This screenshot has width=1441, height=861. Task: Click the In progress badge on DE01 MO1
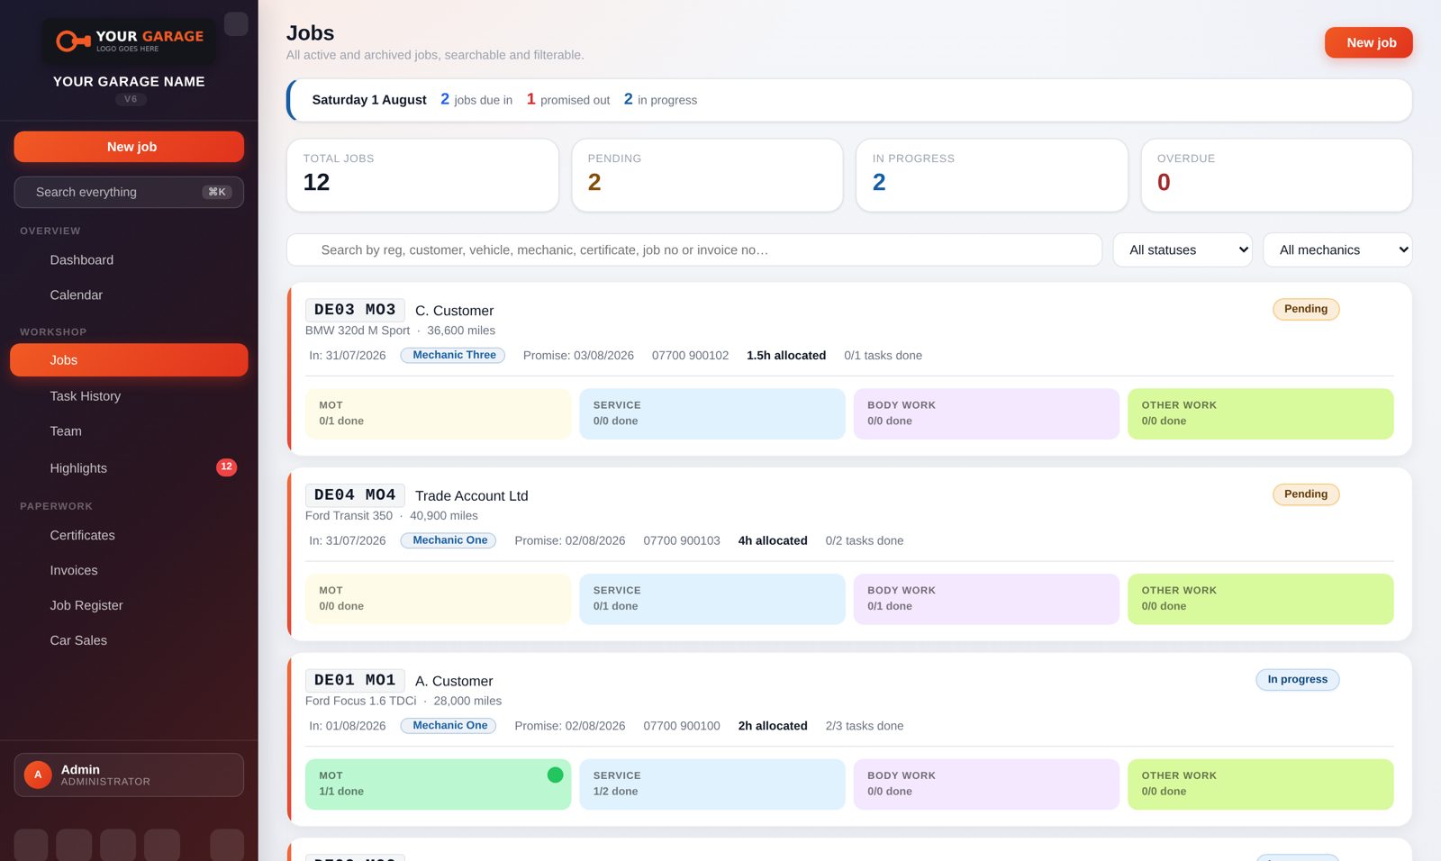[1297, 680]
